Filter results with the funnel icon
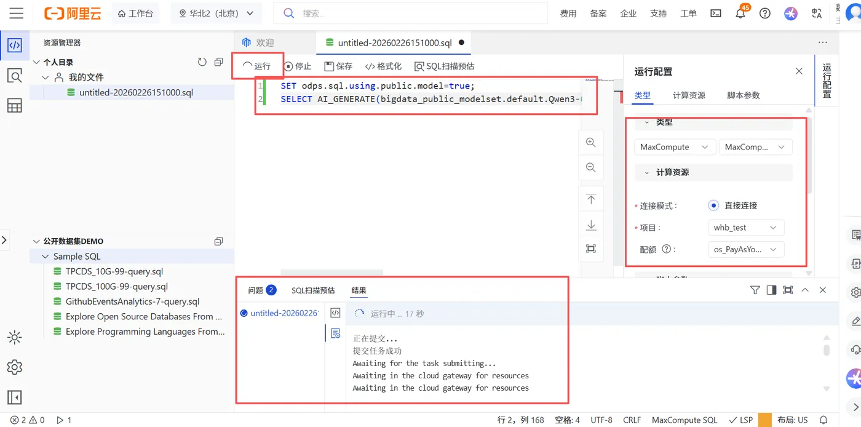 point(755,290)
